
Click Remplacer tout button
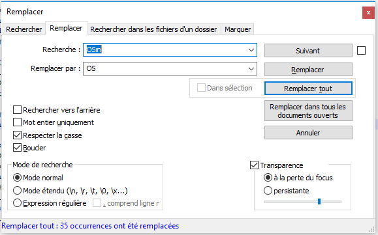coord(308,89)
